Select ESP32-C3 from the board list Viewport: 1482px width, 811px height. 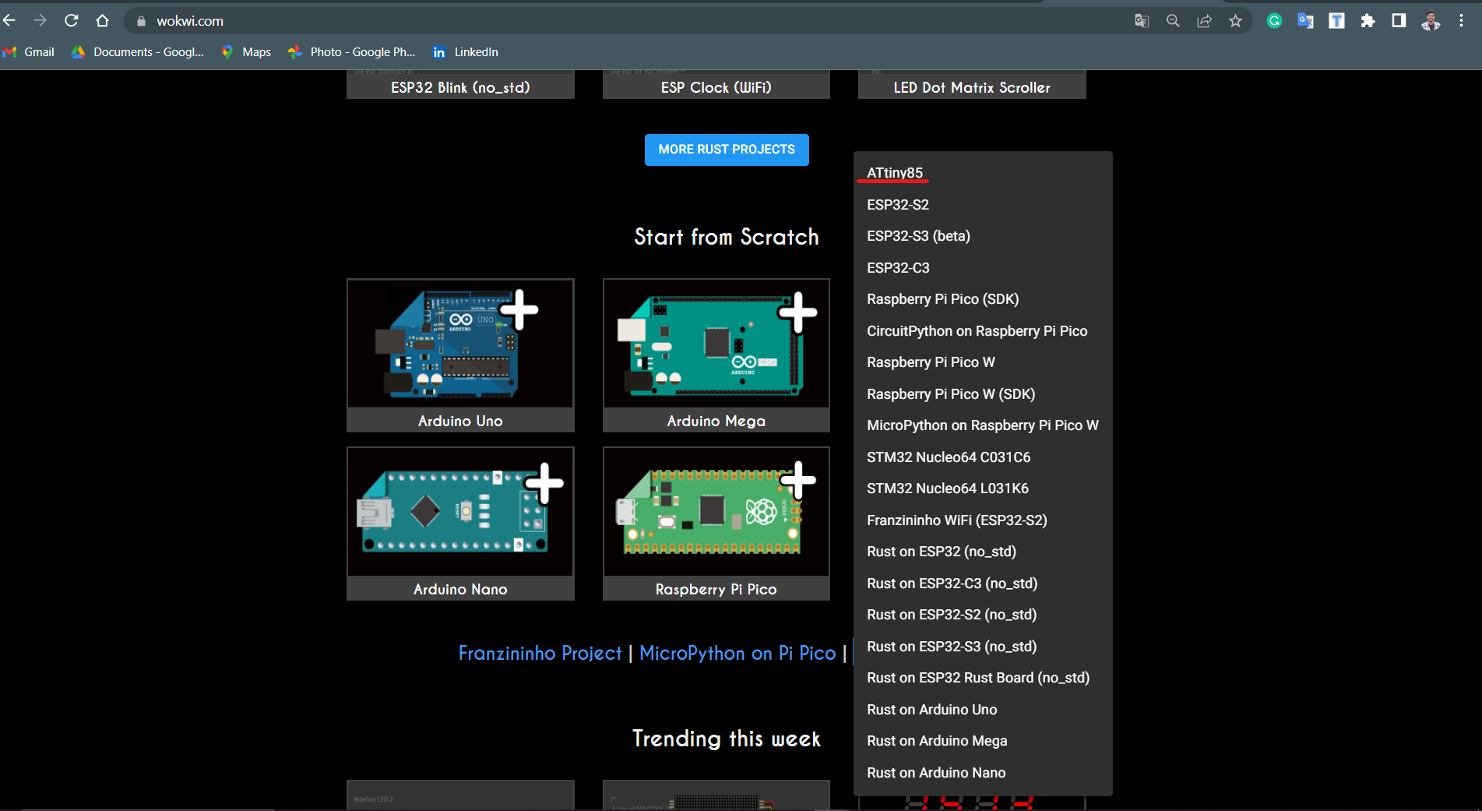click(x=897, y=267)
